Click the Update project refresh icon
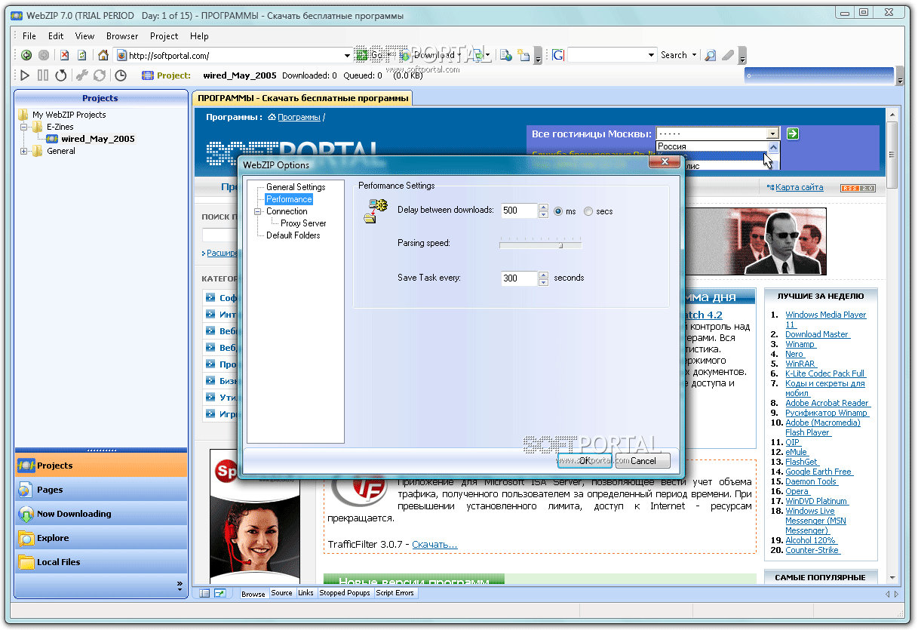918x630 pixels. point(99,75)
